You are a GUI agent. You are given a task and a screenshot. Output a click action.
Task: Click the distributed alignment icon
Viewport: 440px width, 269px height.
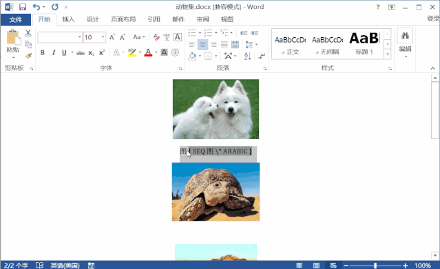point(235,44)
